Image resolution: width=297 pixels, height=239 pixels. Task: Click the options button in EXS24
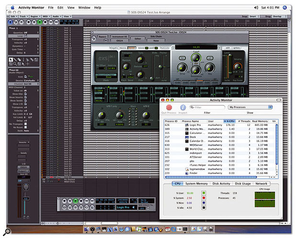point(236,48)
